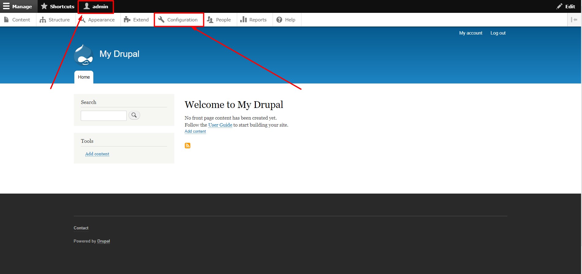582x274 pixels.
Task: Click the Shortcuts label in toolbar
Action: pyautogui.click(x=62, y=6)
